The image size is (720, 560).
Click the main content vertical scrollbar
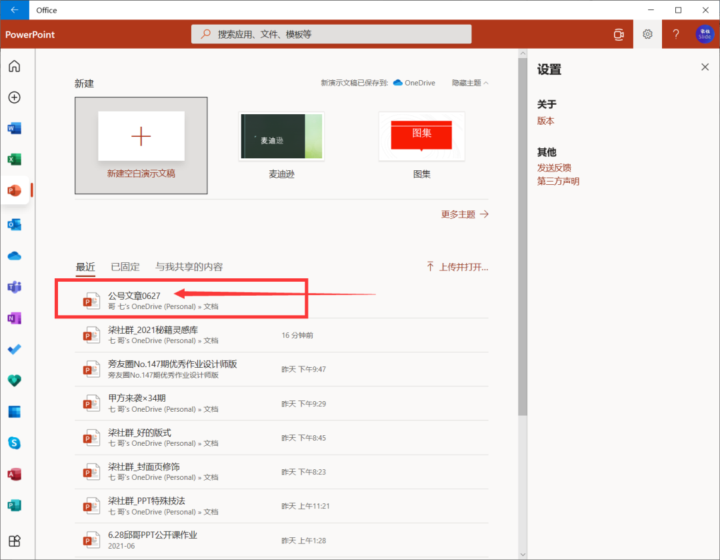[523, 237]
